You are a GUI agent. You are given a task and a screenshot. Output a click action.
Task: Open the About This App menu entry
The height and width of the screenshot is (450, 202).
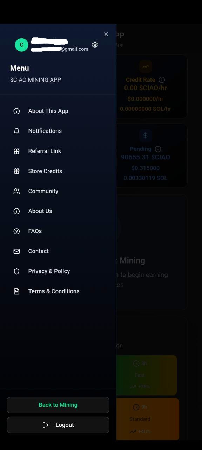click(48, 111)
